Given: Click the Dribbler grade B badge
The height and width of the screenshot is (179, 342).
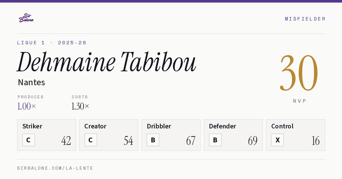Looking at the screenshot, I should 153,140.
